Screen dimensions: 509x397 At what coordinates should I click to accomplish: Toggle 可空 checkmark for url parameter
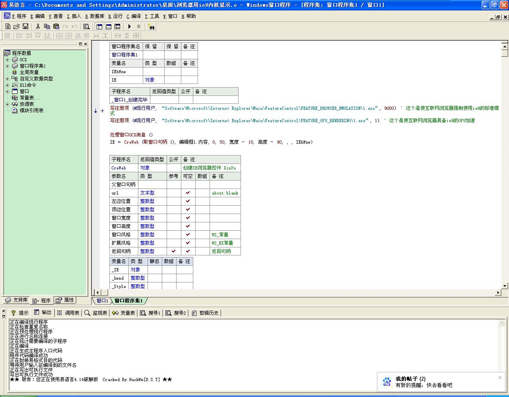pyautogui.click(x=188, y=193)
